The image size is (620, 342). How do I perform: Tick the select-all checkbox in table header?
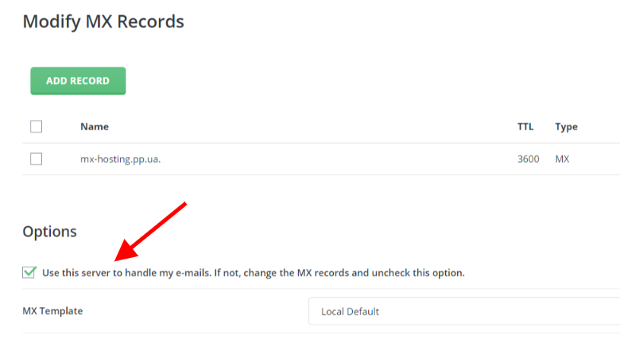(x=36, y=126)
